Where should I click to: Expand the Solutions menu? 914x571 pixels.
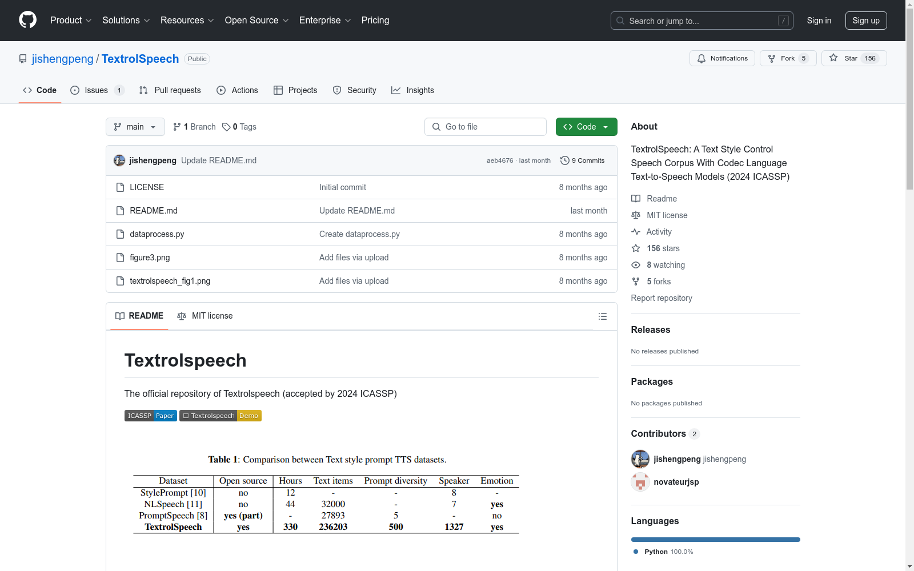126,20
